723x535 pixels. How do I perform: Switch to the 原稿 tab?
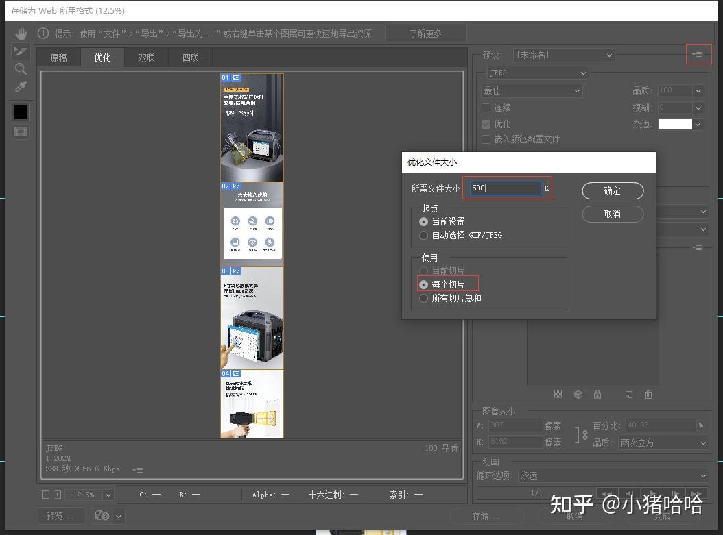(58, 58)
